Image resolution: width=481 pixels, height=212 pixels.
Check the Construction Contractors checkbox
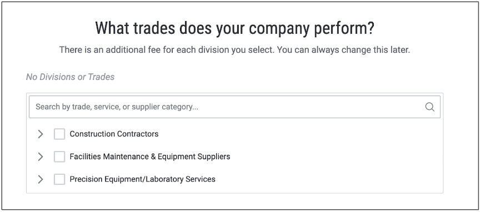pos(59,134)
